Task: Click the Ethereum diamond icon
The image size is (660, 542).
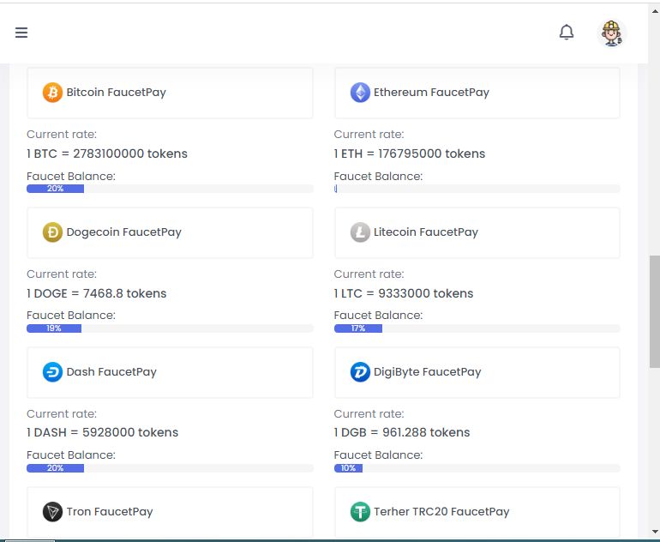Action: [360, 93]
